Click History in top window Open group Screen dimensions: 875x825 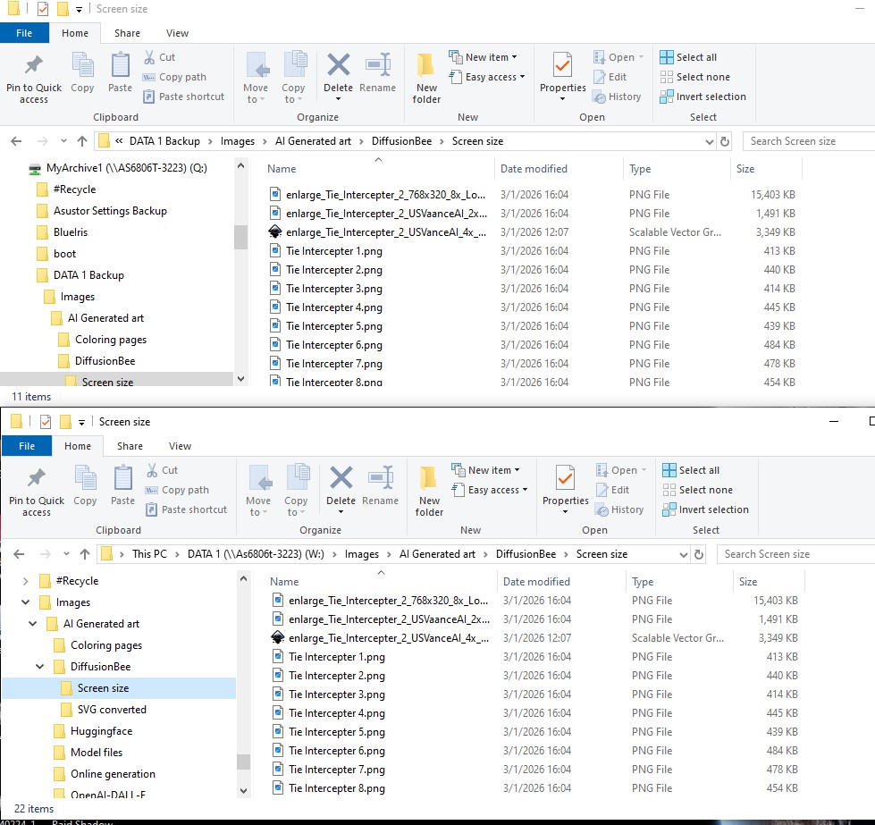[618, 97]
